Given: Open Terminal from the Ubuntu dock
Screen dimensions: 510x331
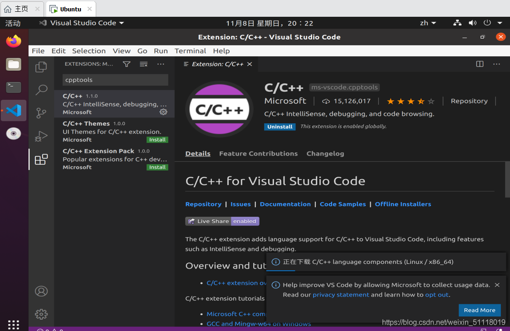Looking at the screenshot, I should click(x=13, y=87).
